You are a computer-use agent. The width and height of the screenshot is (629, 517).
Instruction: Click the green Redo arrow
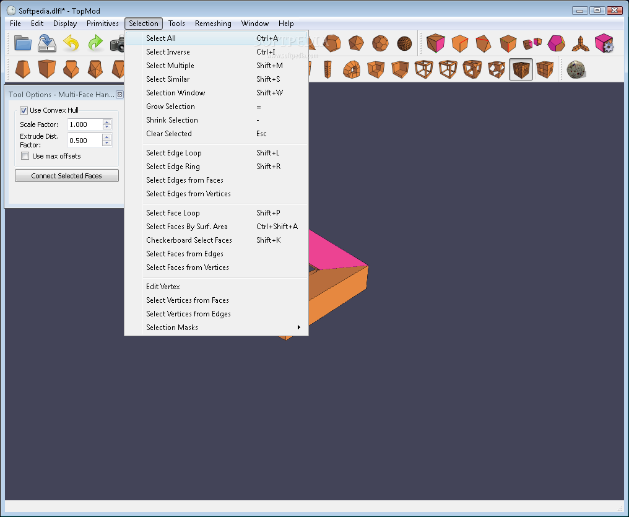tap(95, 43)
